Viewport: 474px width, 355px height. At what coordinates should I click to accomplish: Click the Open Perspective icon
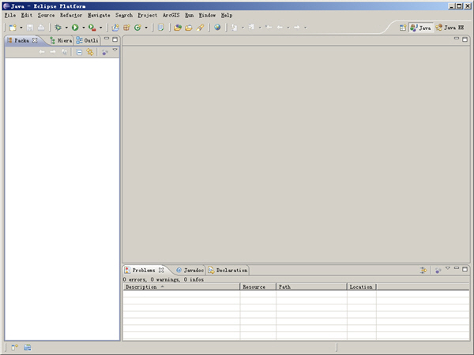point(403,28)
